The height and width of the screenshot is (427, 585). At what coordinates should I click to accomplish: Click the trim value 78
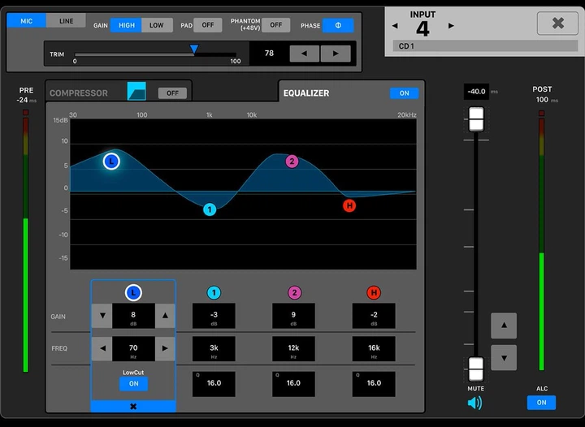point(269,54)
